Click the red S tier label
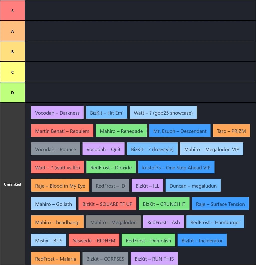256x265 pixels. tap(12, 11)
